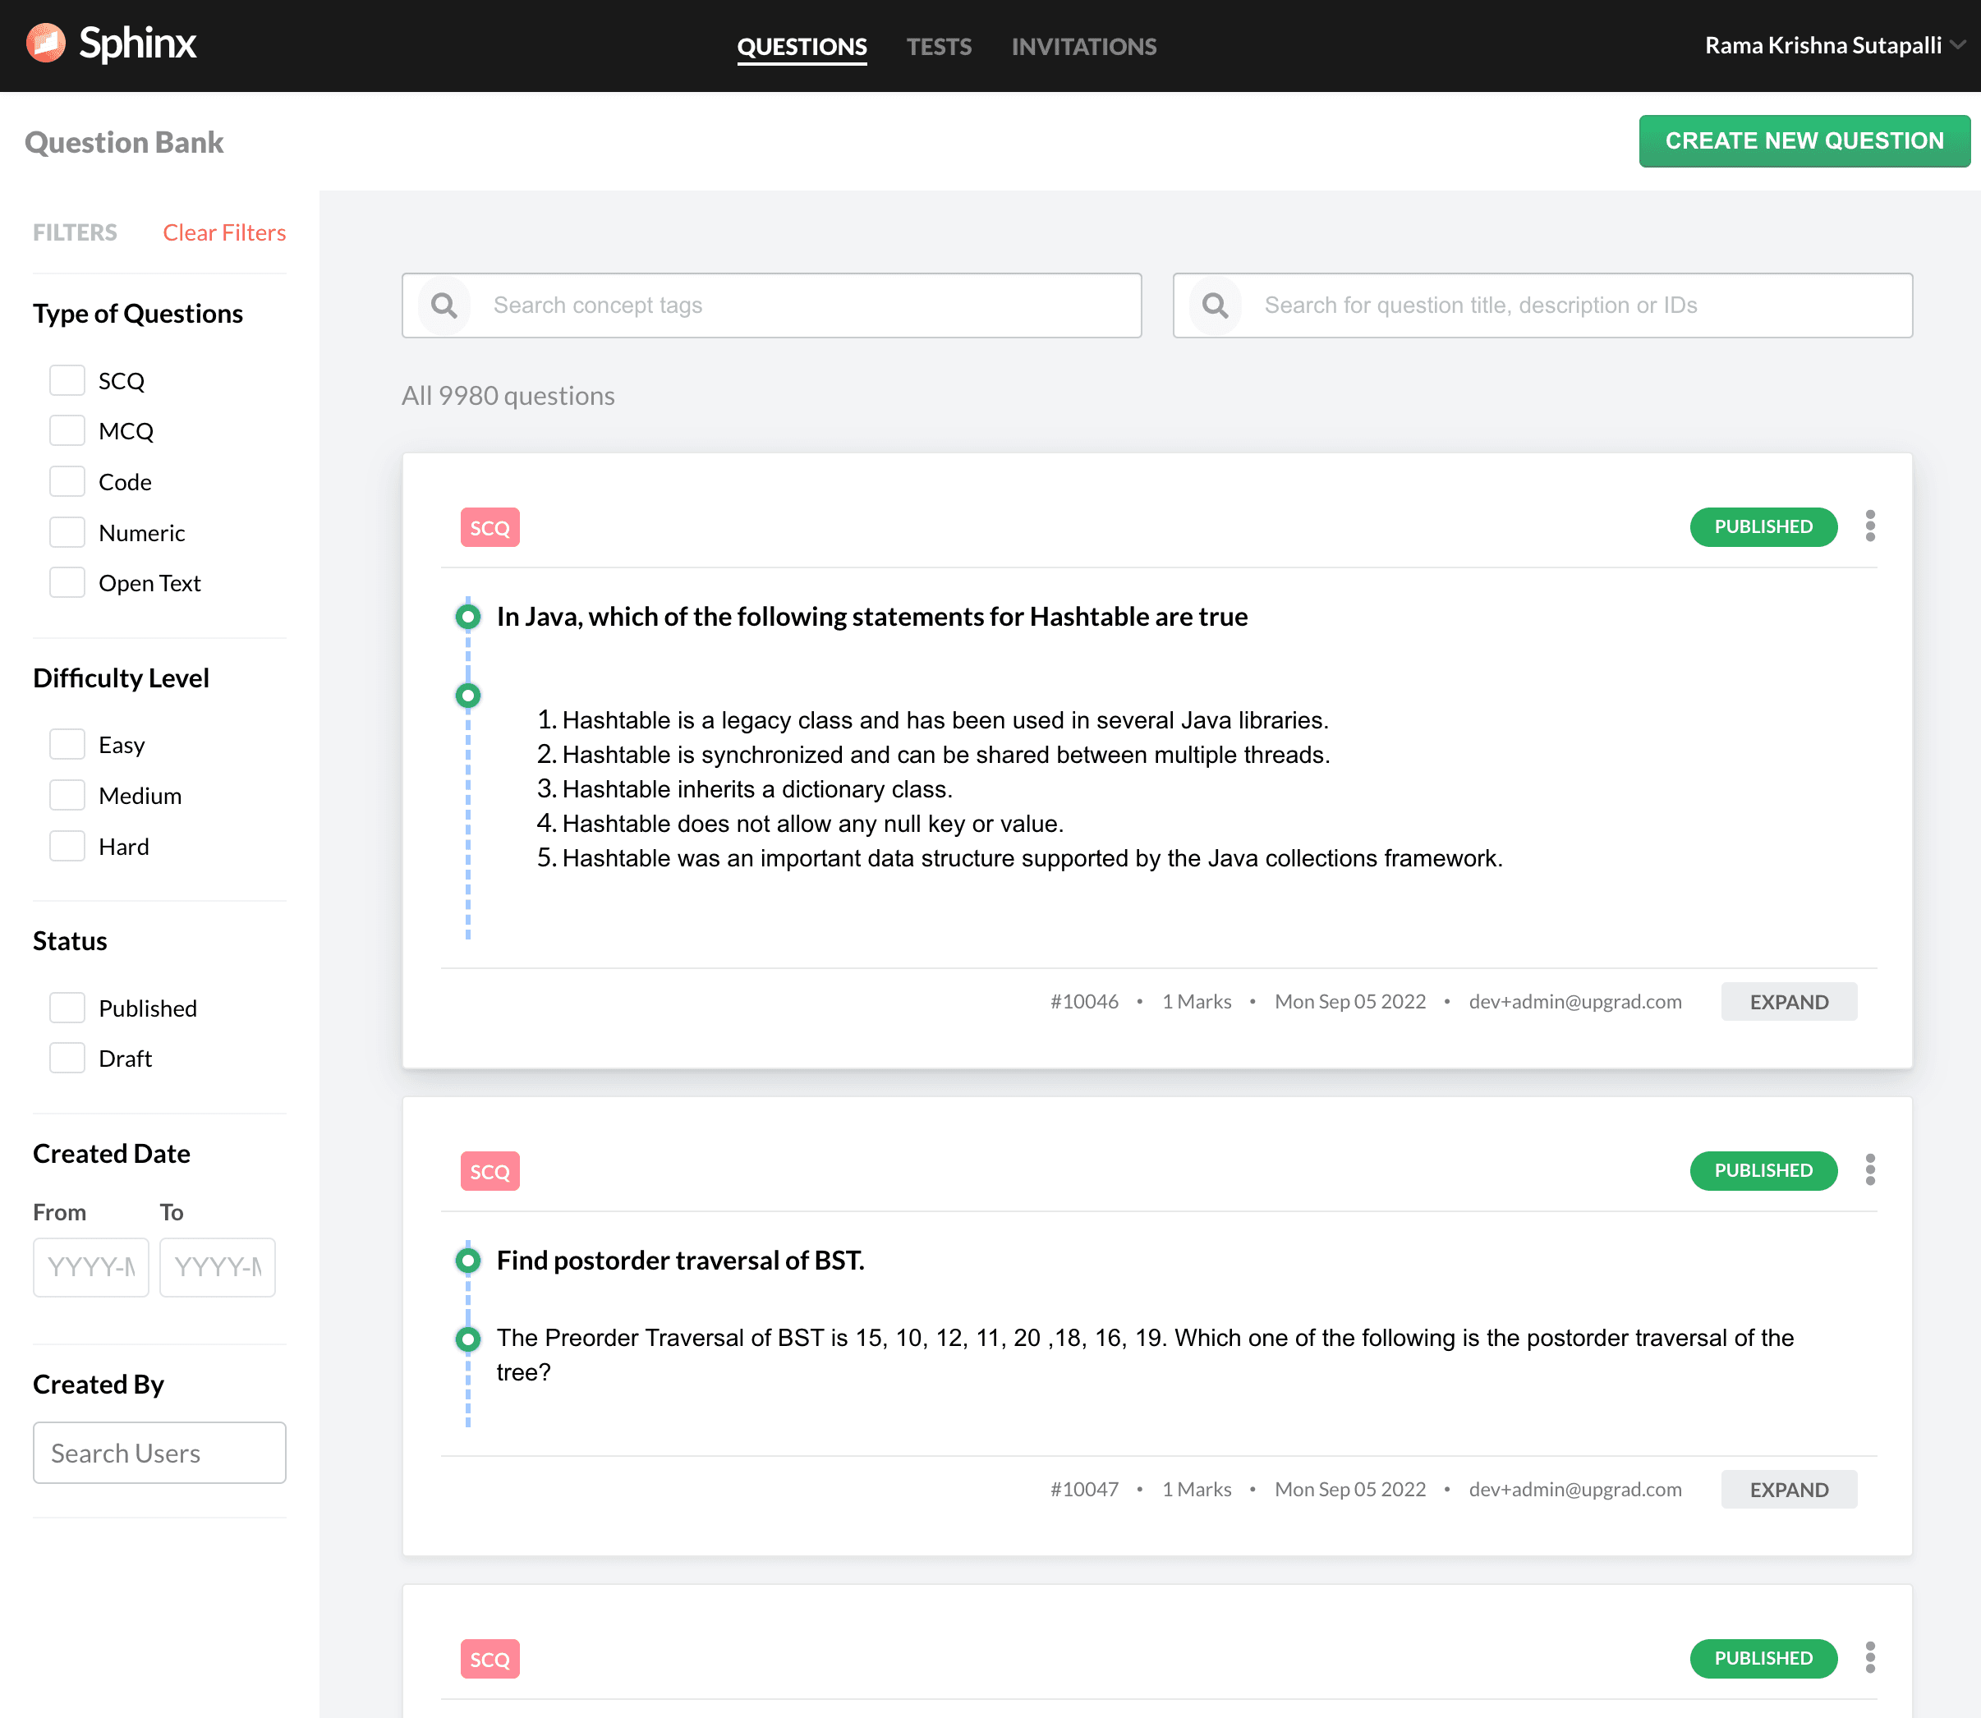
Task: Click the concept tags search magnifier icon
Action: pos(444,305)
